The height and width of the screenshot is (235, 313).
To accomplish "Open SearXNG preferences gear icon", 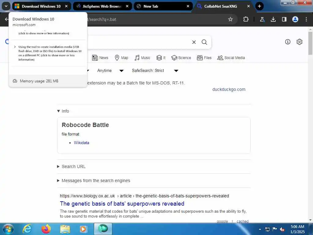I will (x=300, y=42).
